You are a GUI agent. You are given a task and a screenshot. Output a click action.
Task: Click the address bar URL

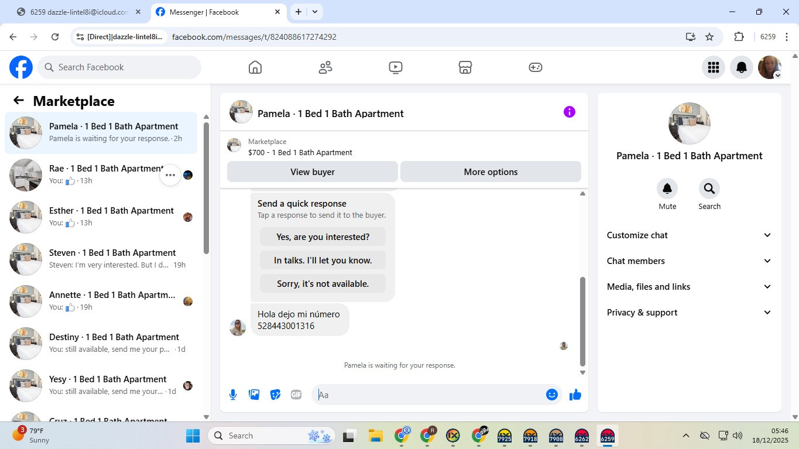tap(254, 37)
